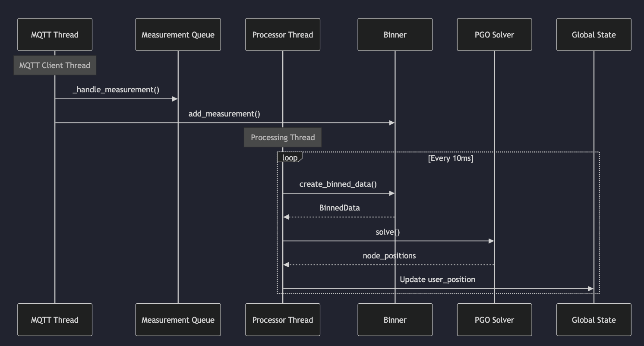Click the Update user_position message label

[x=437, y=279]
